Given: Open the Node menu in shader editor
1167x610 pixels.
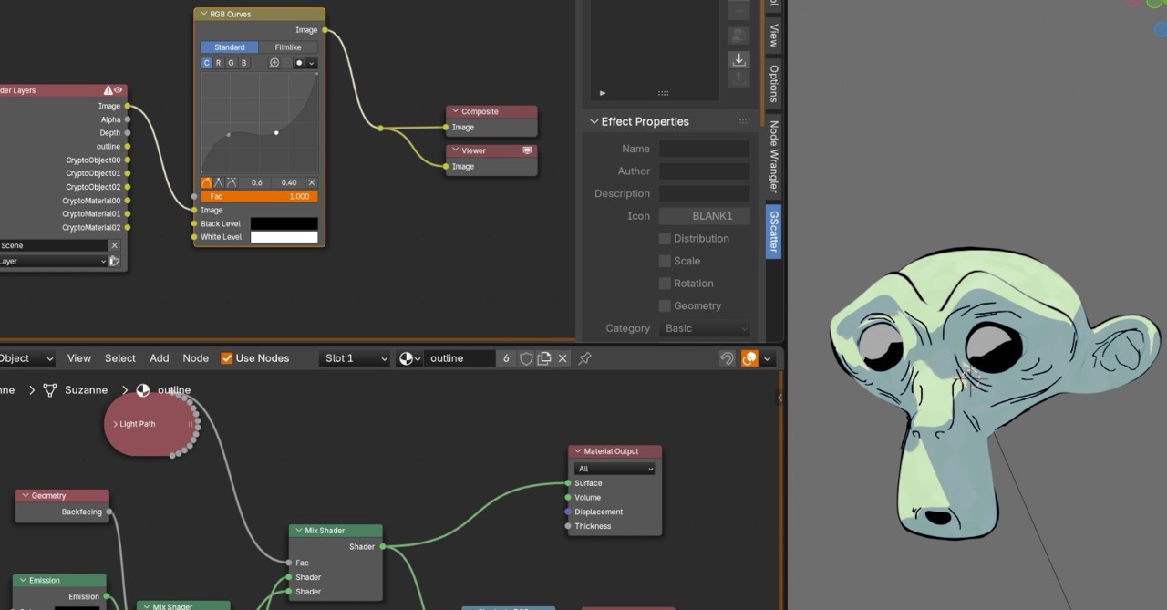Looking at the screenshot, I should (x=196, y=358).
